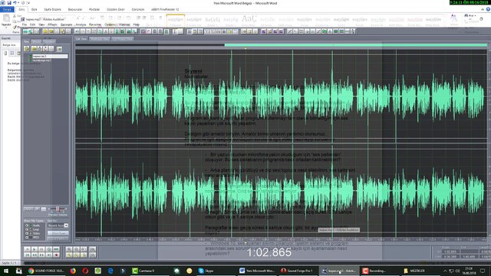Screen dimensions: 491x276
Task: Click the Import File icon in Files panel
Action: 27,48
